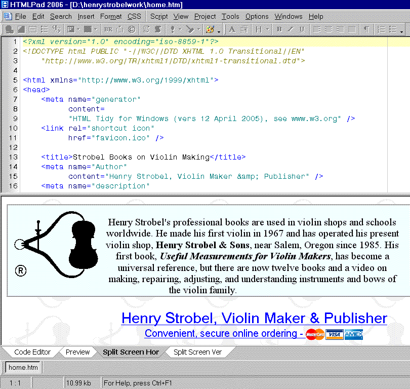The image size is (410, 389).
Task: Open the View menu
Action: tap(181, 17)
